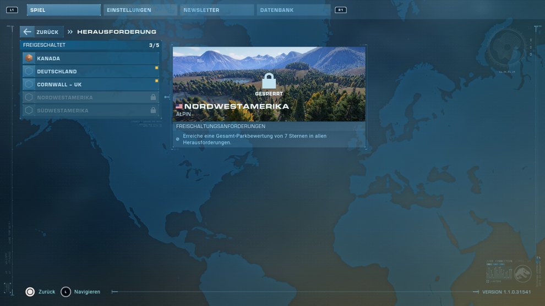This screenshot has width=545, height=306.
Task: Click the hexagon icon next to NORDWESTAMERIKA
Action: [29, 97]
